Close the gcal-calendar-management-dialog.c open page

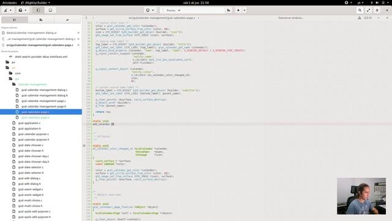pos(78,39)
